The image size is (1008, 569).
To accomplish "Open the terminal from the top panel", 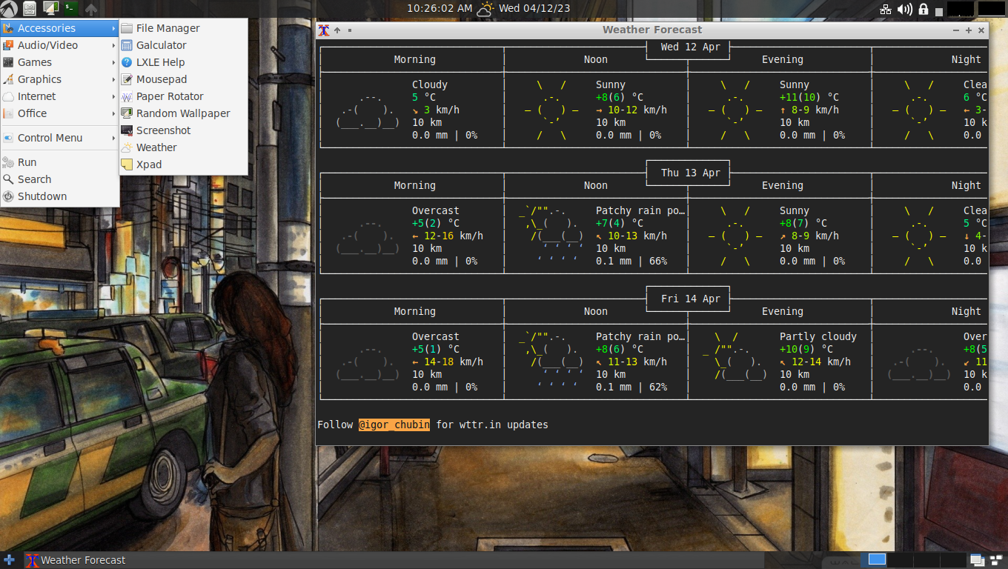I will coord(70,9).
